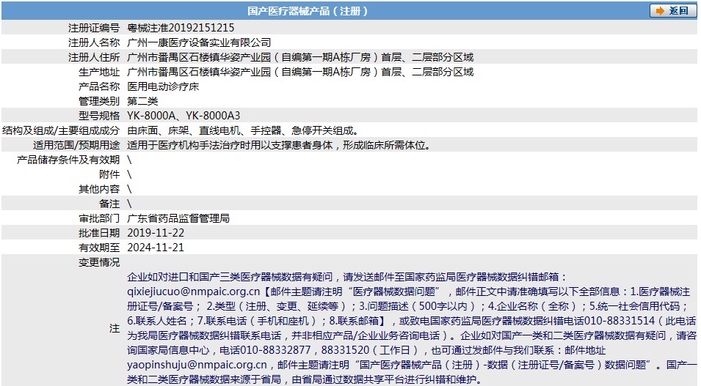Click the approval date 2019-11-22
The width and height of the screenshot is (701, 386).
coord(156,233)
